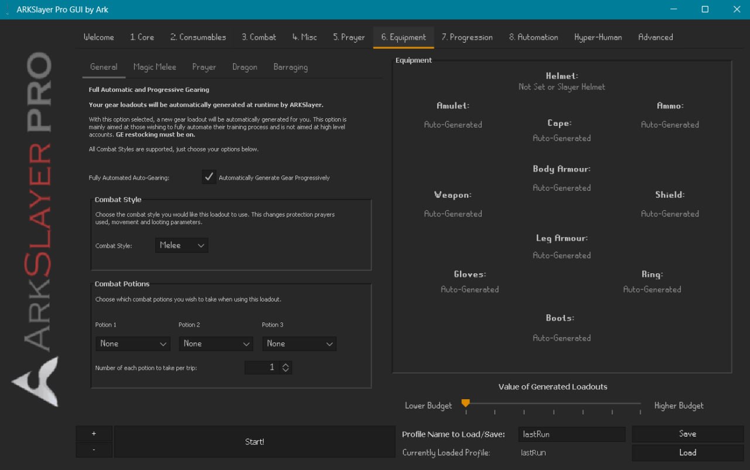
Task: Click the Ring Auto-Generated slot
Action: 652,289
